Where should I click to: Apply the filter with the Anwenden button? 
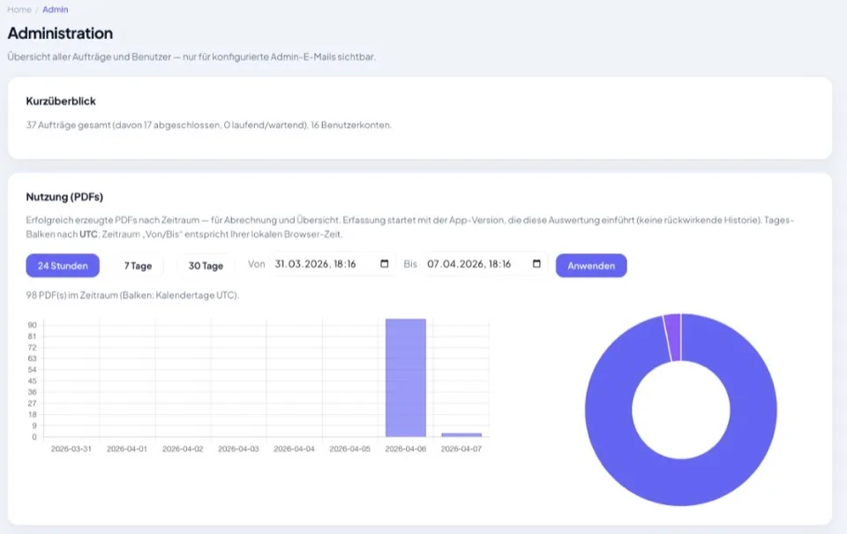pyautogui.click(x=590, y=265)
